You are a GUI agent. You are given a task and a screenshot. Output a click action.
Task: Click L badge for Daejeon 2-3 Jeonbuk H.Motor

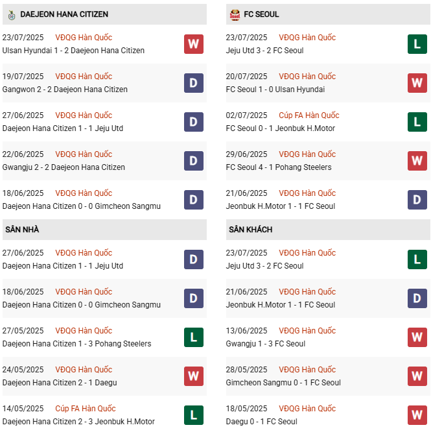click(193, 415)
